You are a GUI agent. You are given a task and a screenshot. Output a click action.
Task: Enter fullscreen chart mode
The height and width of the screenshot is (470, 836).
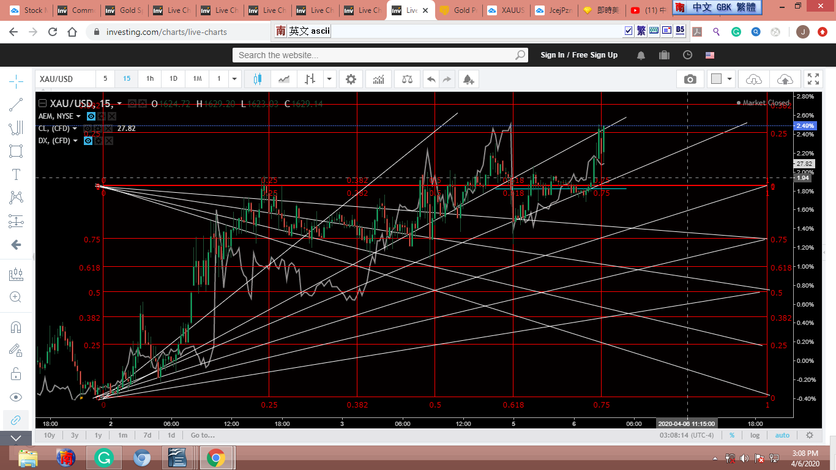point(813,79)
